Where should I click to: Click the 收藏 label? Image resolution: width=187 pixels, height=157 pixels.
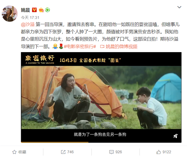point(22,152)
